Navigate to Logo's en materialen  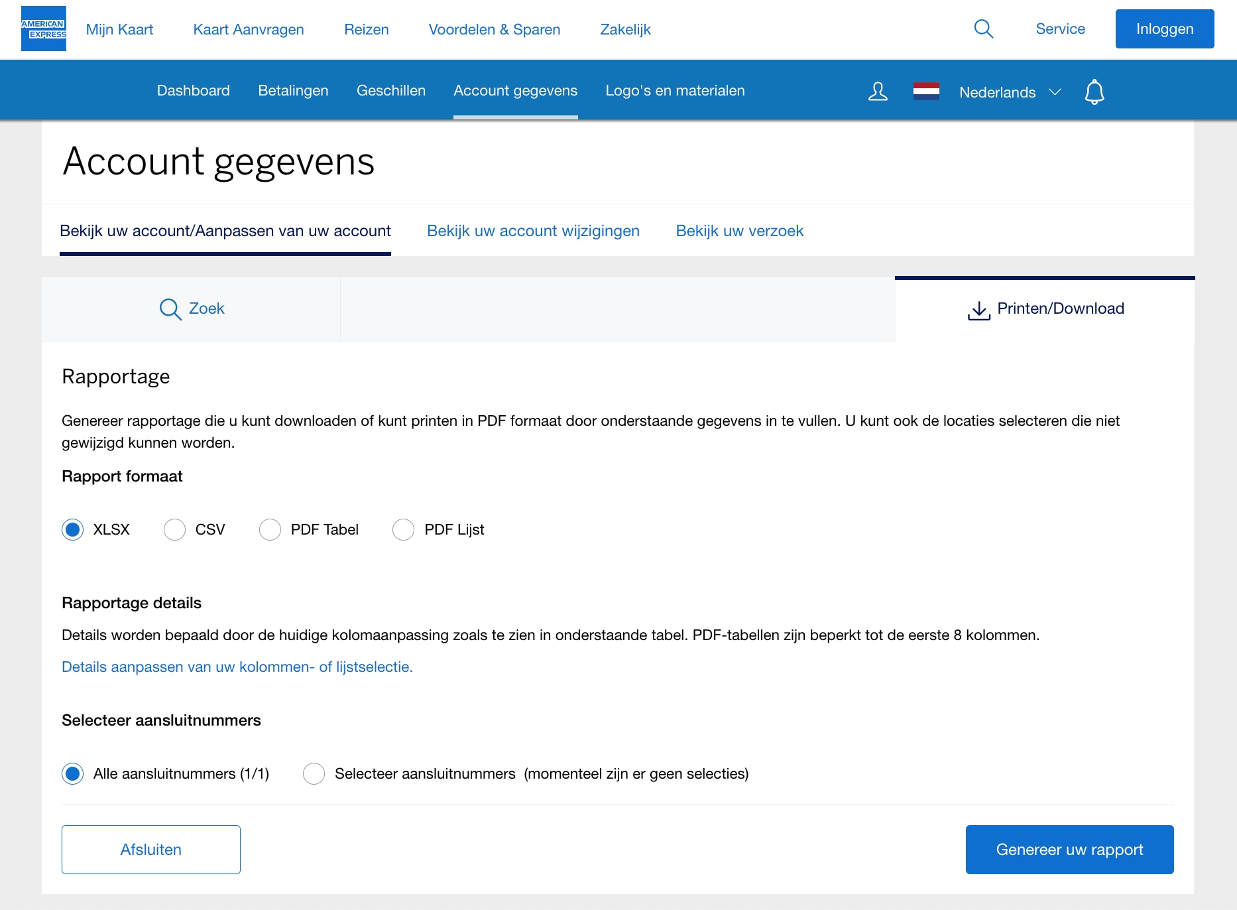pos(675,90)
